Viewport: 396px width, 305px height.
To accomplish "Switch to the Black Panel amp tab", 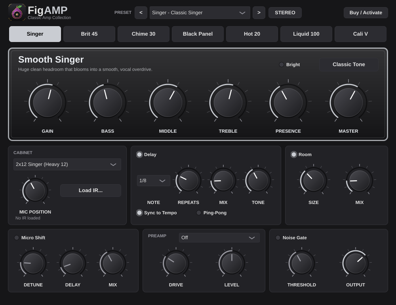I will [198, 34].
